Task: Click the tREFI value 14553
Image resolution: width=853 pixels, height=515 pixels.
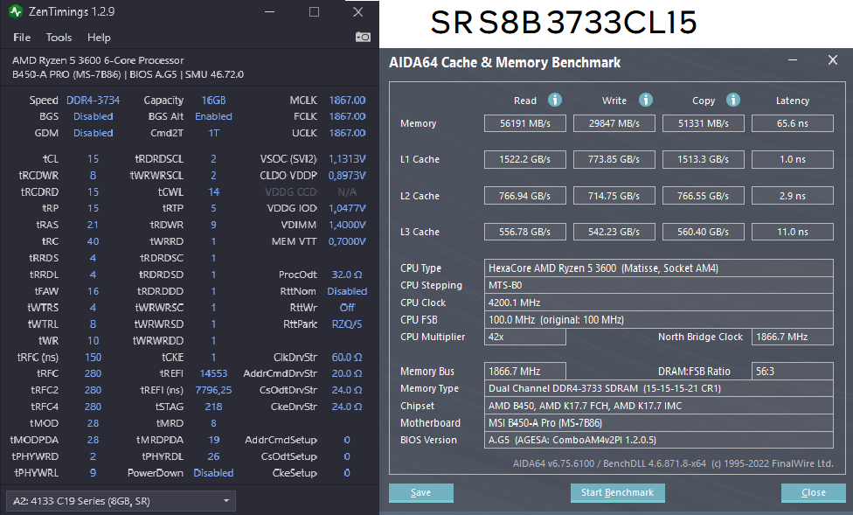Action: click(213, 373)
